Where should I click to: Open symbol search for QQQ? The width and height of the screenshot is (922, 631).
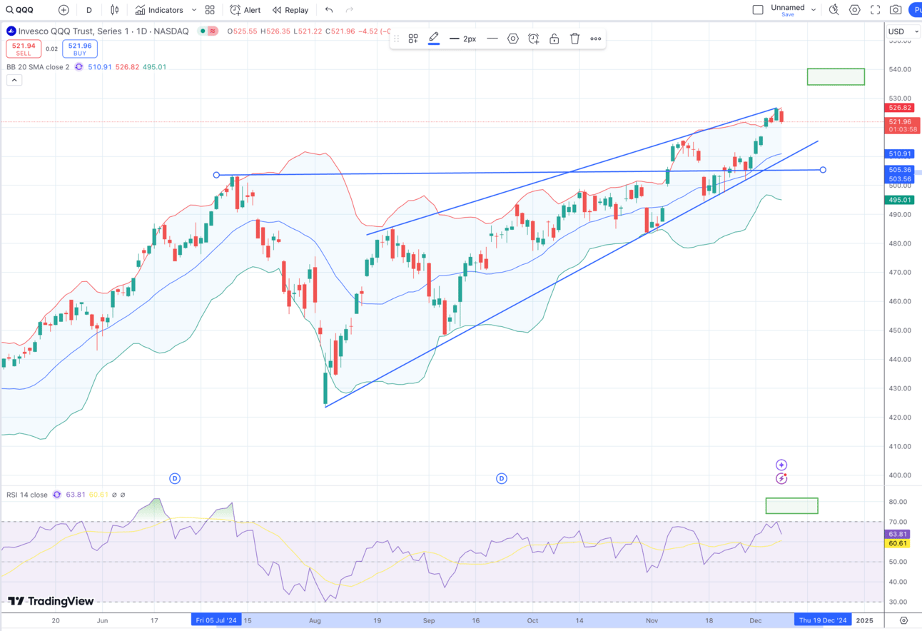click(20, 10)
